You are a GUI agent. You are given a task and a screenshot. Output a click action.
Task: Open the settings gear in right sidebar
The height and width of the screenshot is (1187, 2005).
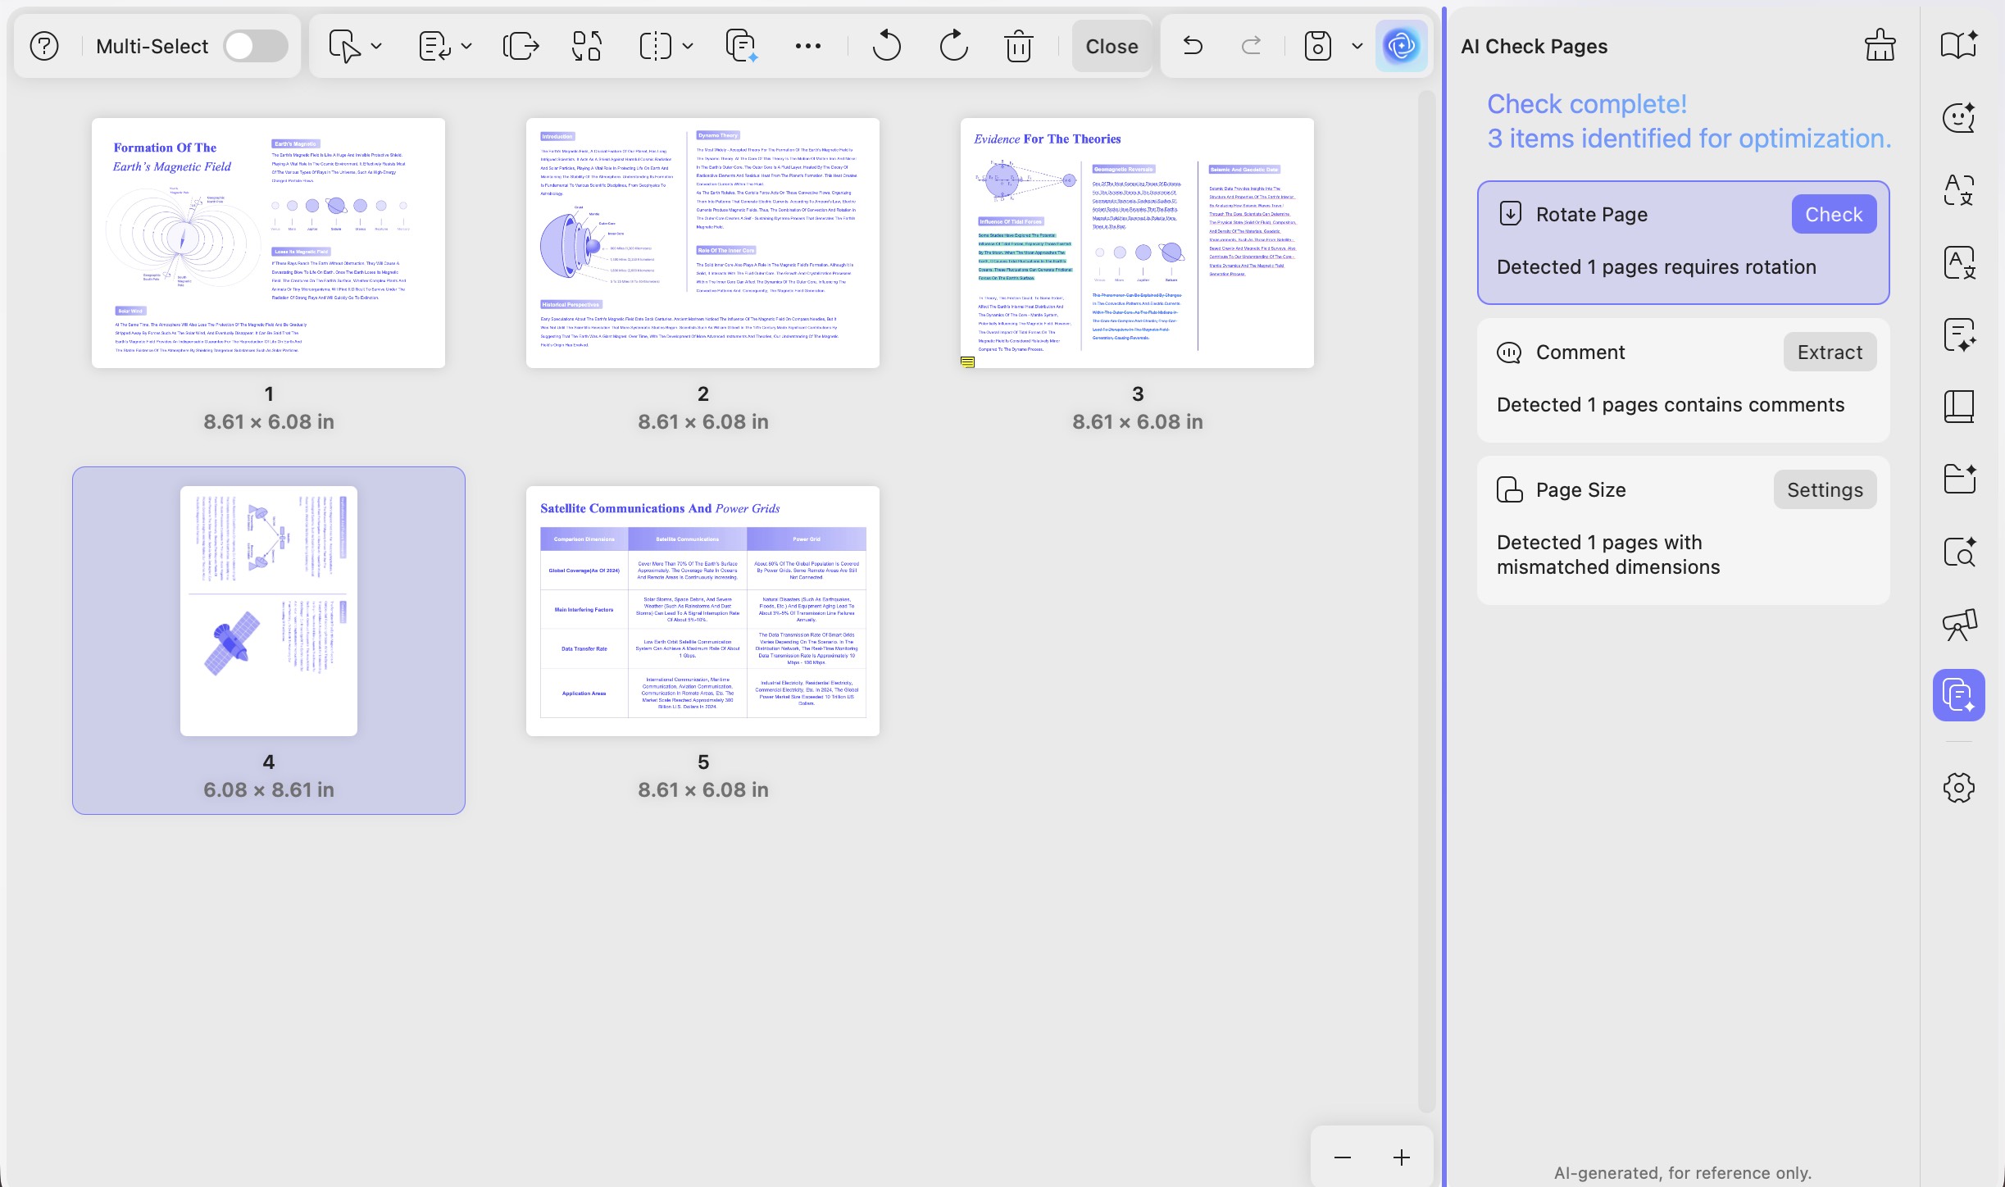coord(1958,789)
